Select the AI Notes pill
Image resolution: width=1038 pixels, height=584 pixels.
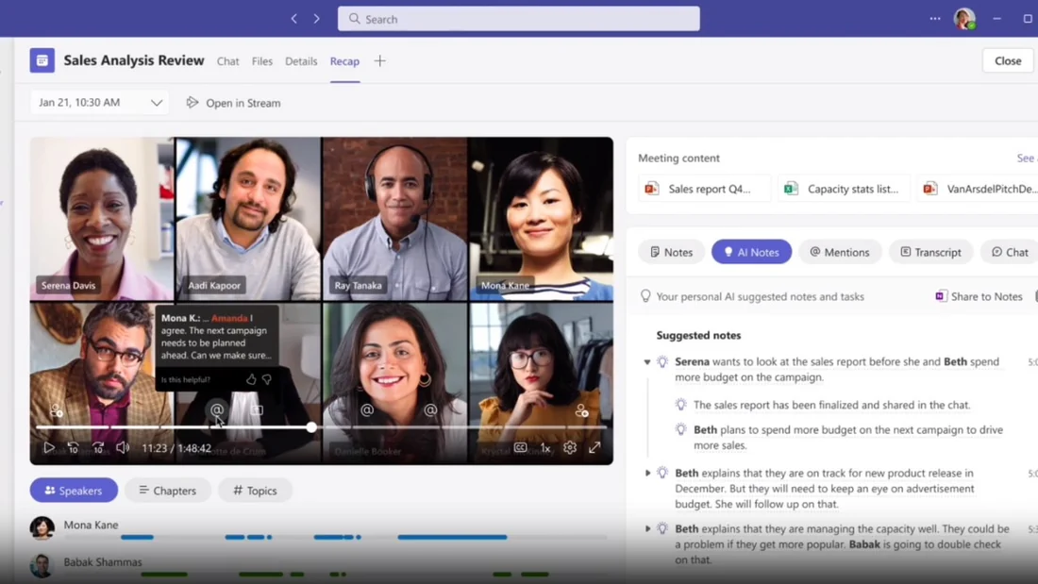(751, 252)
